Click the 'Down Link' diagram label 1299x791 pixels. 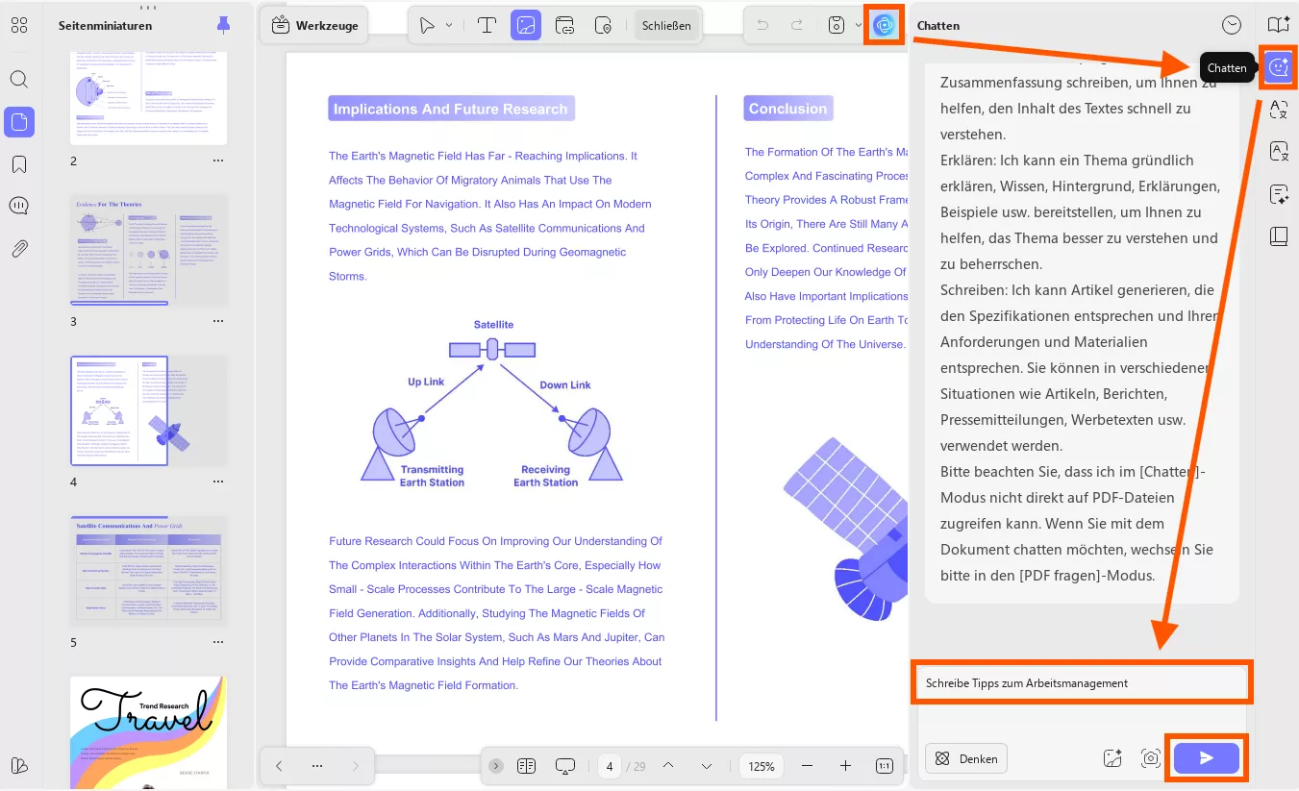(x=565, y=384)
